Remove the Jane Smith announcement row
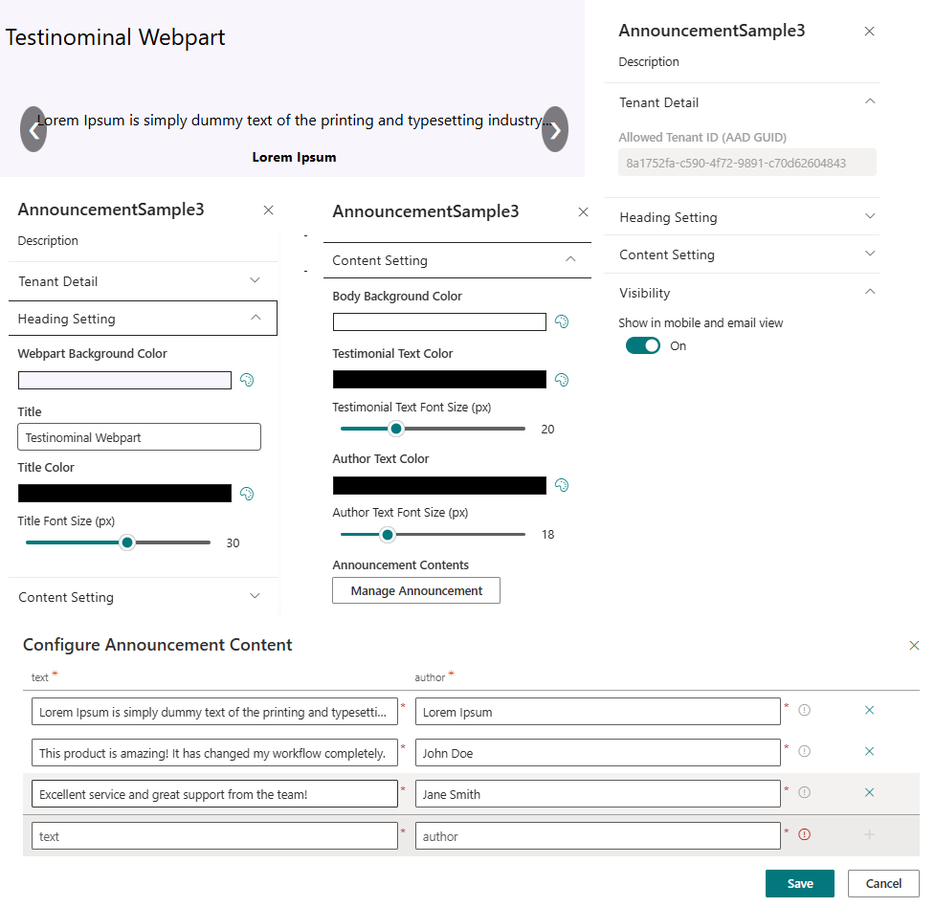Image resolution: width=935 pixels, height=907 pixels. point(869,793)
